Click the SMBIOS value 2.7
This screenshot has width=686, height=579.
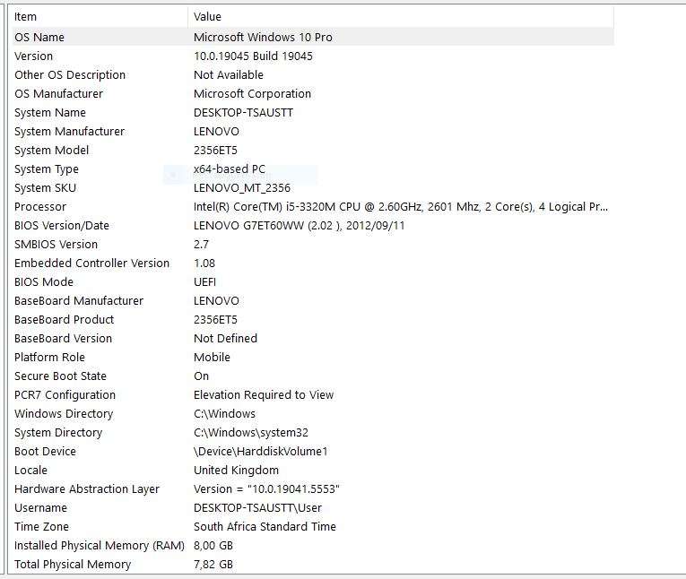click(x=201, y=244)
